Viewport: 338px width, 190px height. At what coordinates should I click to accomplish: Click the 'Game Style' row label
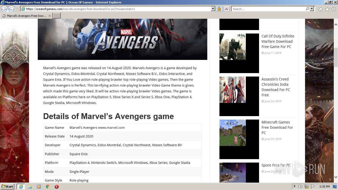click(x=53, y=180)
